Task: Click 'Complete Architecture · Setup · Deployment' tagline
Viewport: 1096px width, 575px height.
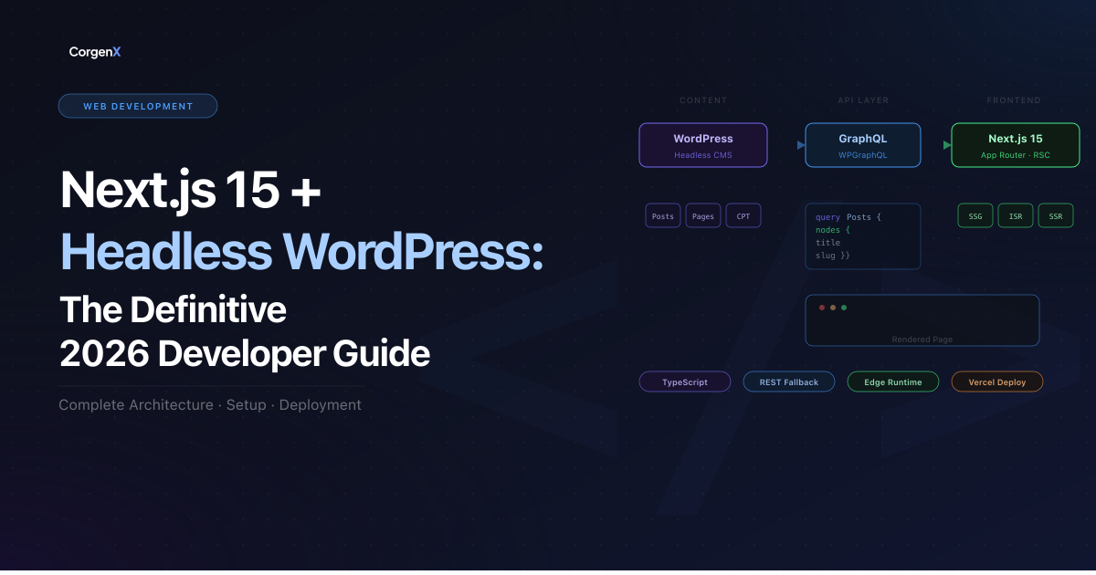Action: pyautogui.click(x=210, y=404)
